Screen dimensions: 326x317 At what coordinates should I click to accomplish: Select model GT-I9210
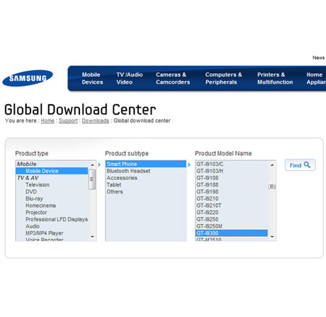232,199
